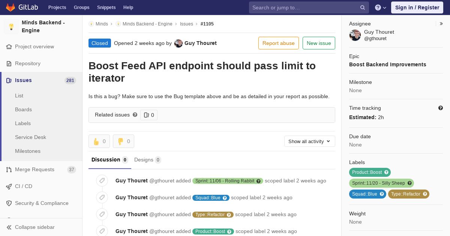Open the top Help menu item
The image size is (450, 236).
coord(128,7)
